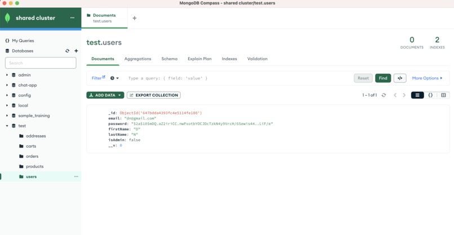Image resolution: width=454 pixels, height=235 pixels.
Task: Select the users collection
Action: tap(41, 176)
